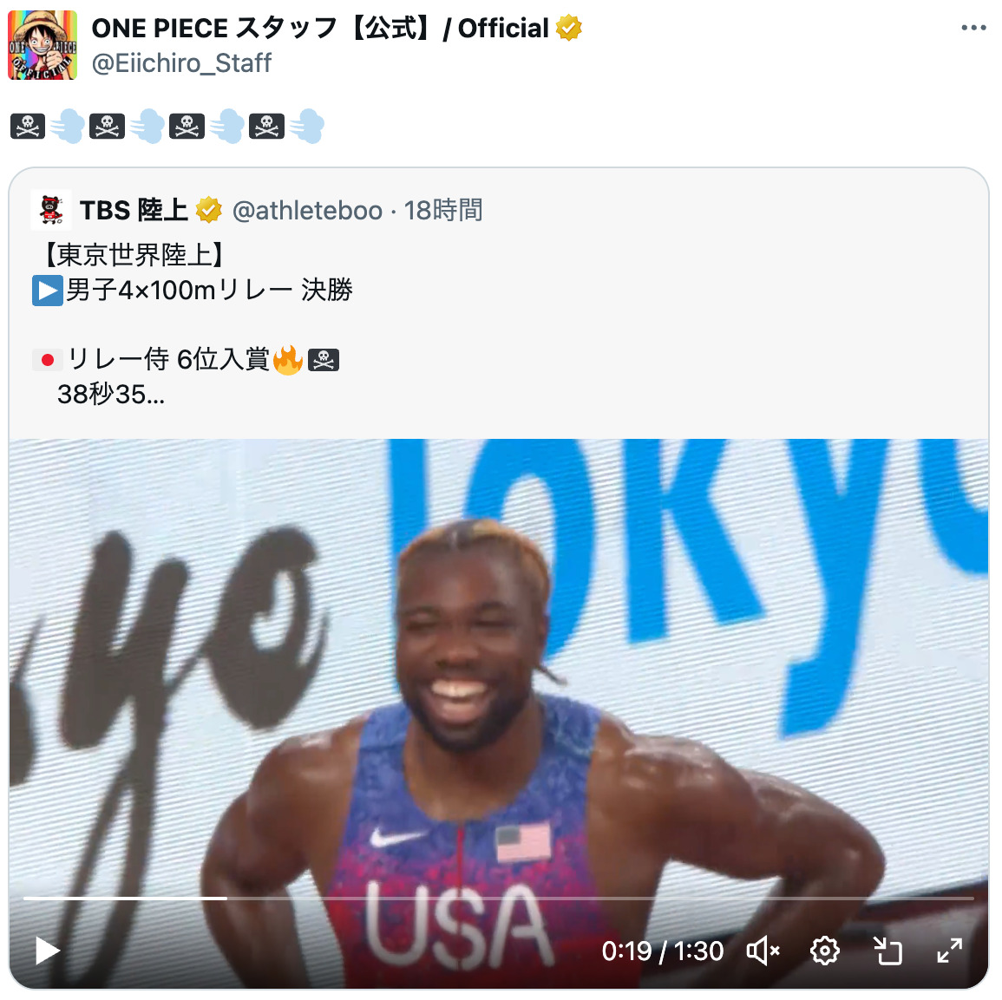Open video settings gear

824,951
